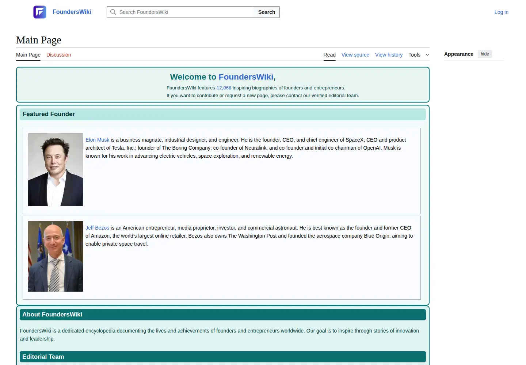Click the Log in link
Image resolution: width=526 pixels, height=365 pixels.
[501, 12]
